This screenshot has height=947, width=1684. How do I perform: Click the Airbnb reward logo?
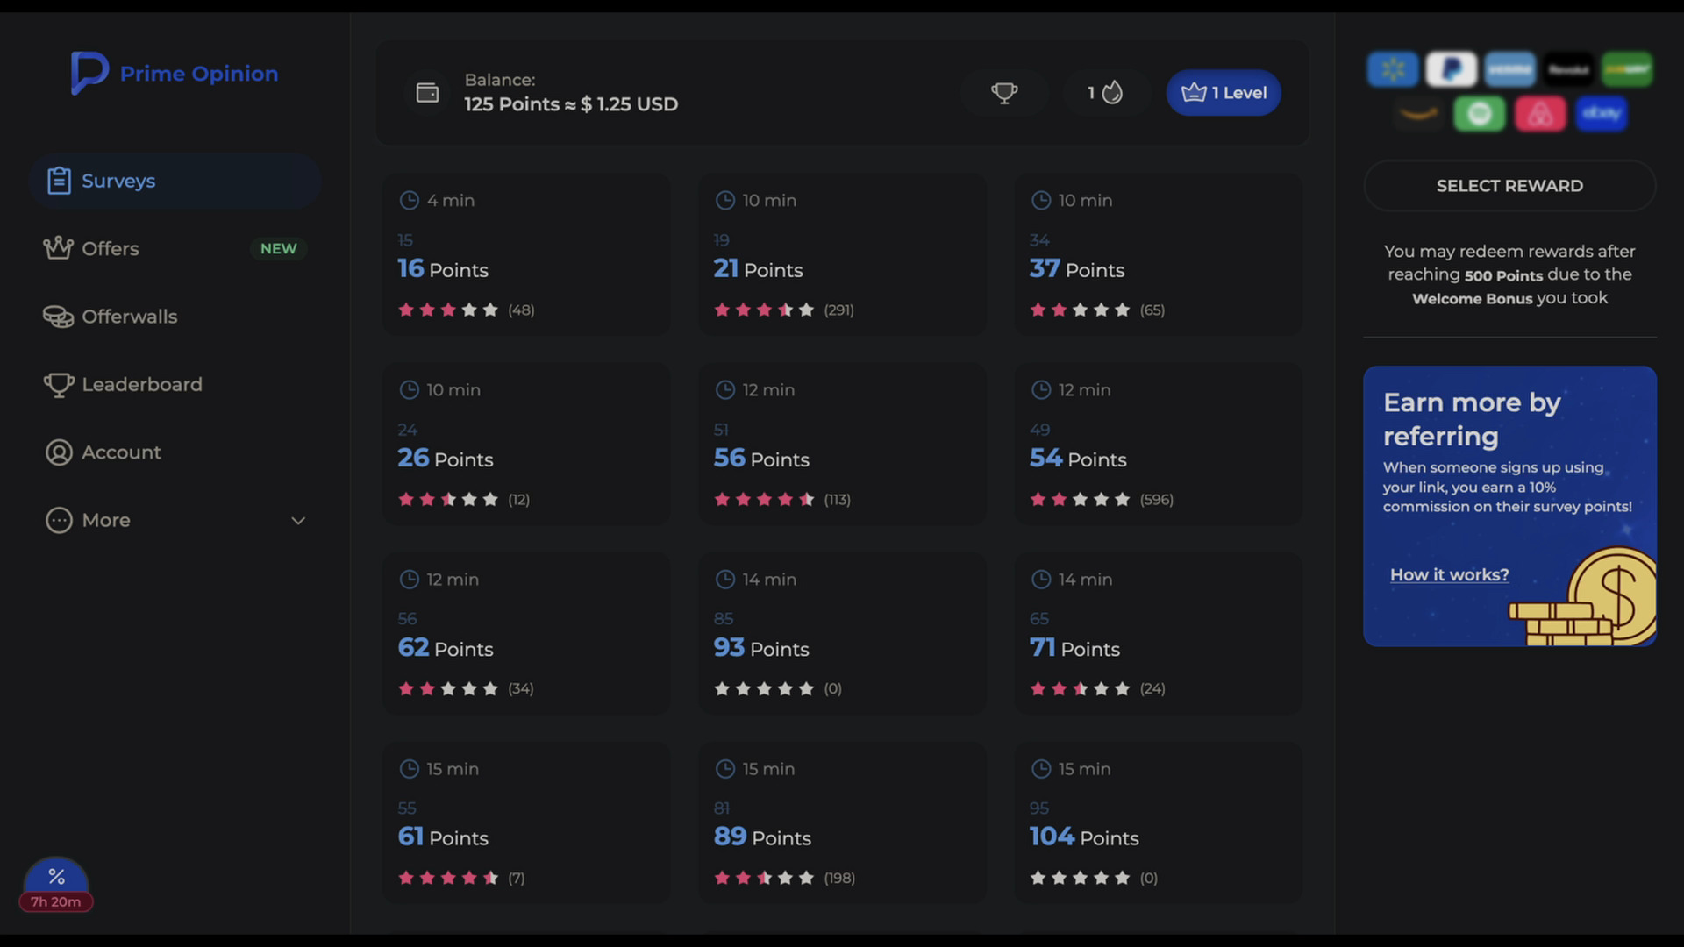[1539, 114]
